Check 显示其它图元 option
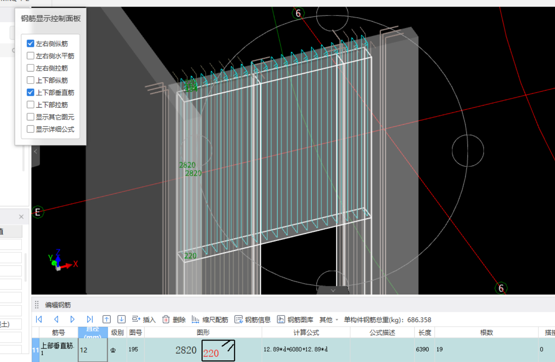Screen dimensions: 555x362 [30, 117]
